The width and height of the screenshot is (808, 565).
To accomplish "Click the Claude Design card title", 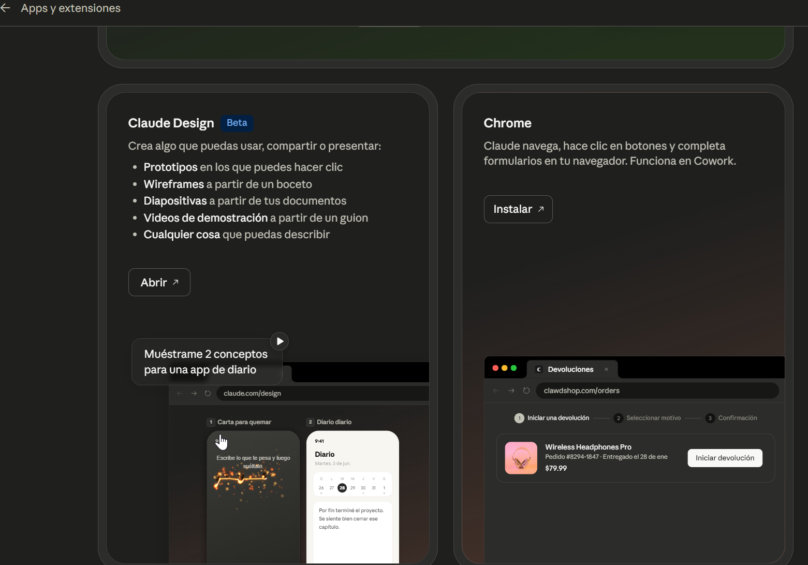I will (171, 123).
